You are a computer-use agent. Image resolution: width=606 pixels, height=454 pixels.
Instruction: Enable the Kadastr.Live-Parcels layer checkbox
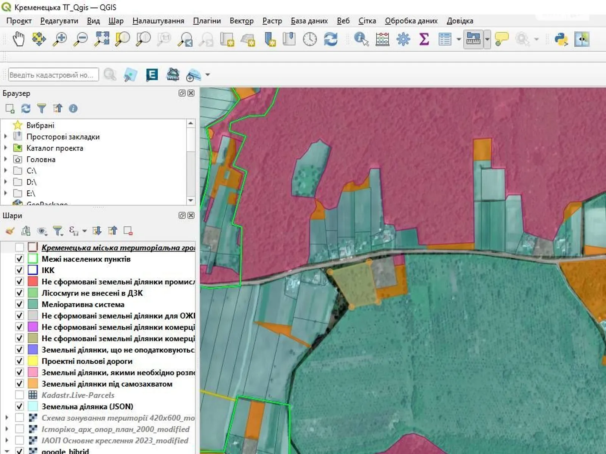pos(20,395)
